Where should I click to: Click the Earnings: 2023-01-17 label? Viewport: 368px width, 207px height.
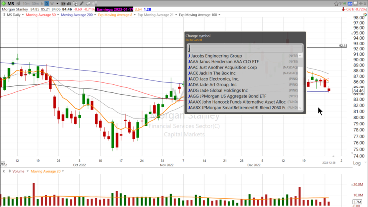(x=114, y=9)
